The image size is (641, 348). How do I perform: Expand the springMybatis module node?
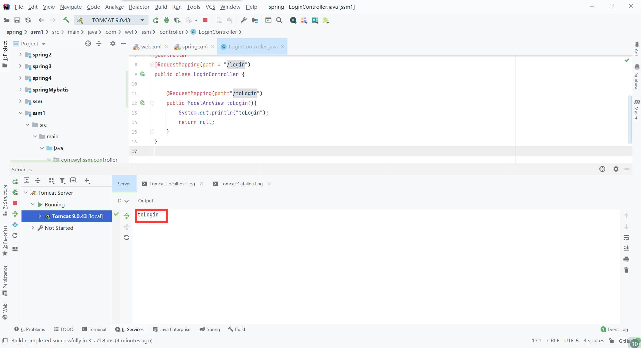click(x=20, y=90)
